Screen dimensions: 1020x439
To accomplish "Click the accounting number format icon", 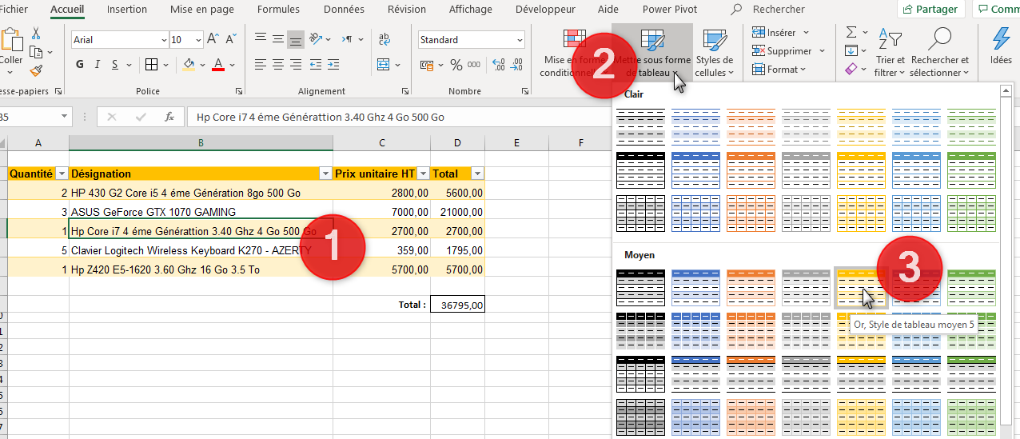I will click(428, 65).
